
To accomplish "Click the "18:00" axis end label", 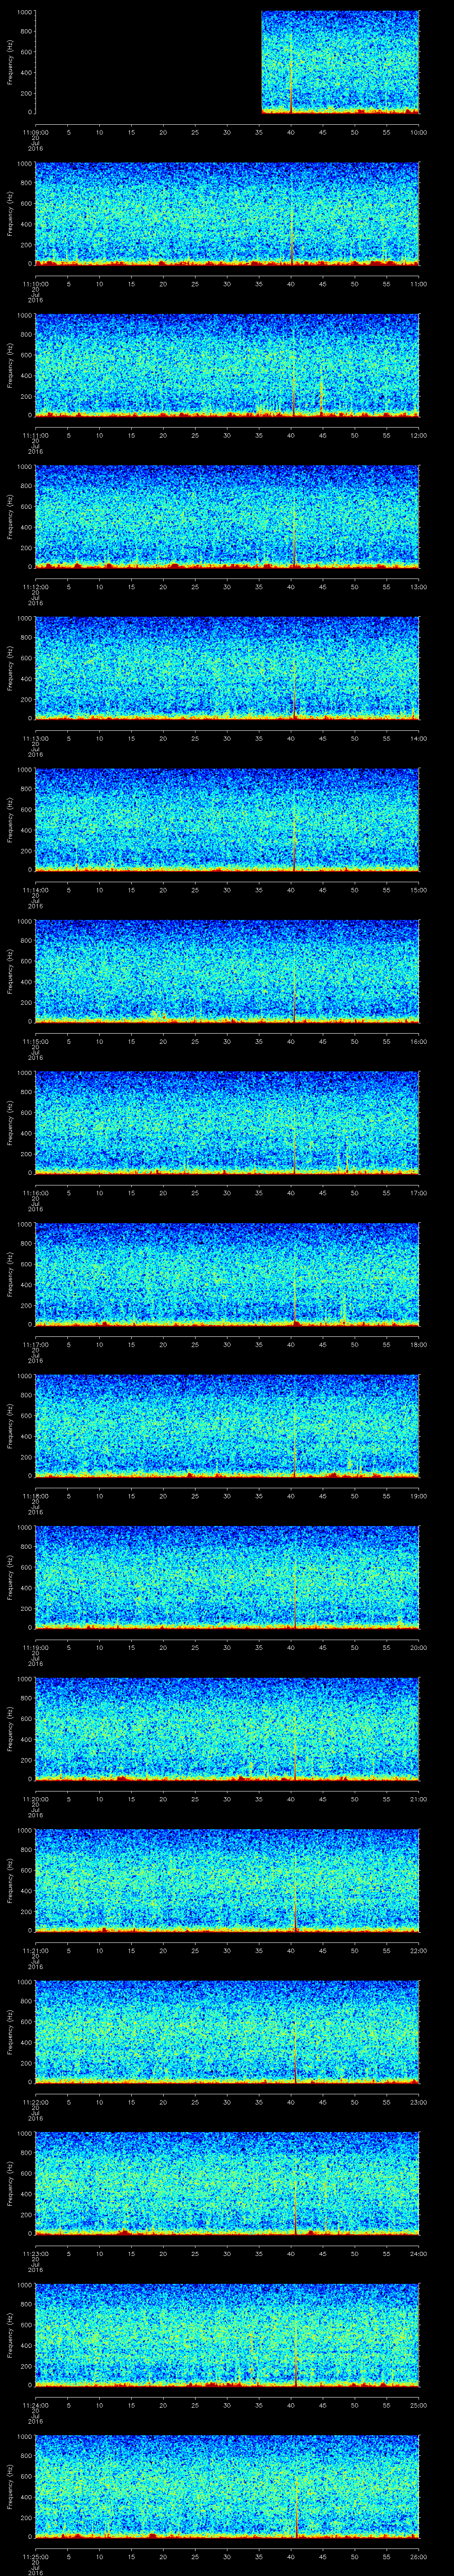I will [x=419, y=1344].
